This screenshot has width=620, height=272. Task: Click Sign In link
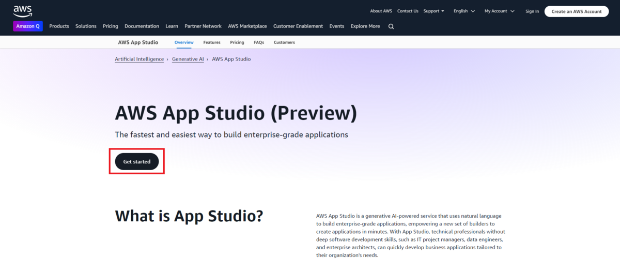(532, 11)
